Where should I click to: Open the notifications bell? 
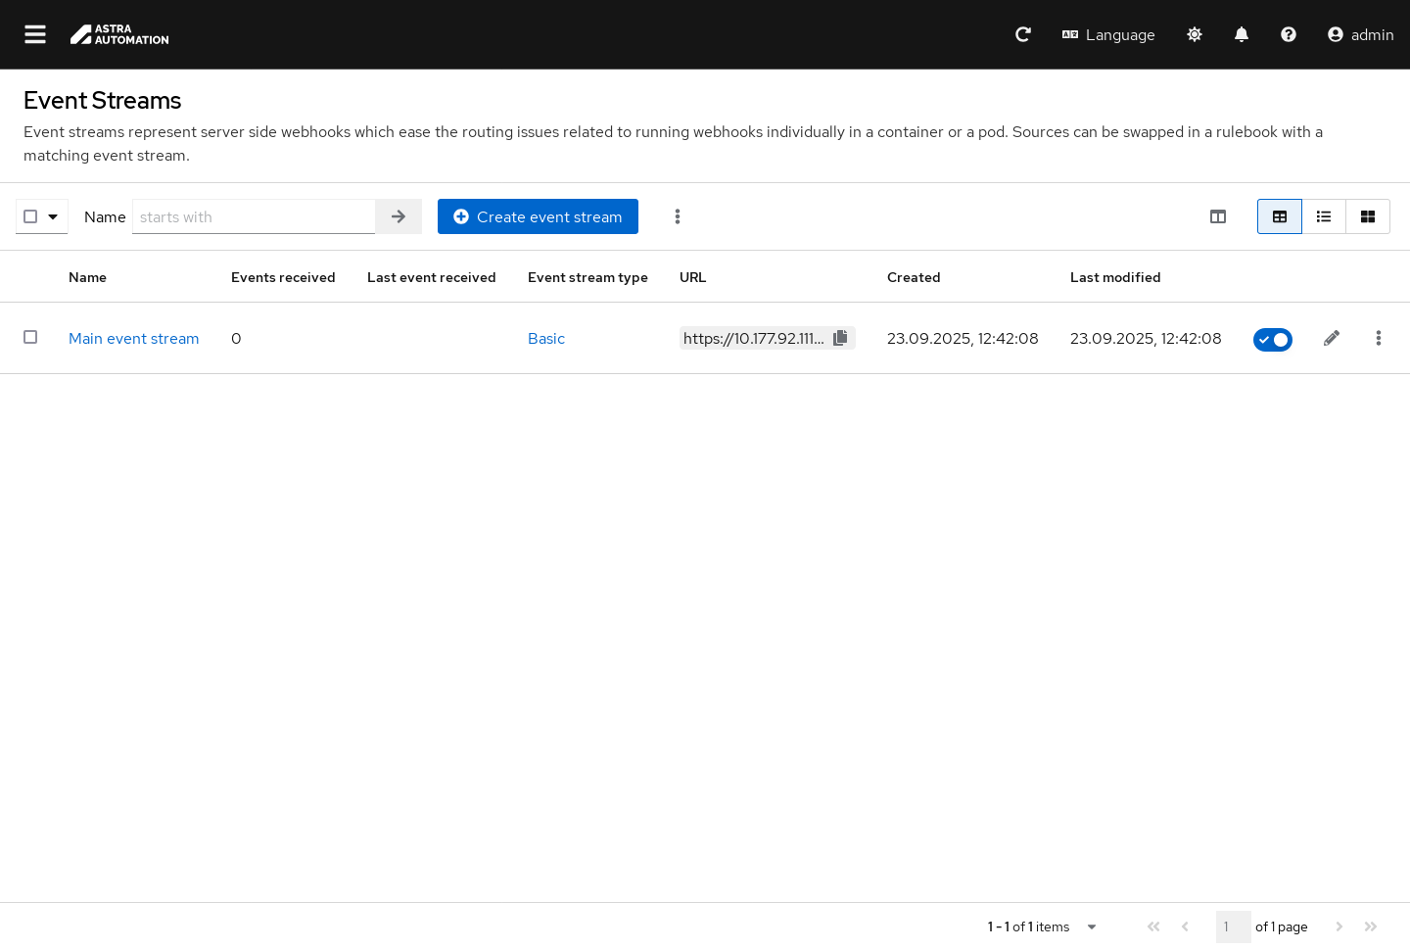(1242, 34)
